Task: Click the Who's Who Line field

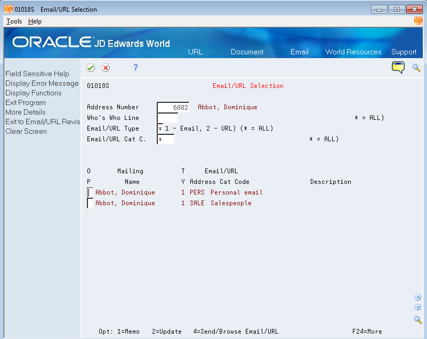Action: pos(167,118)
